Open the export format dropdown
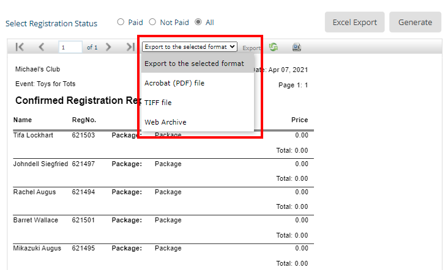 pos(189,47)
